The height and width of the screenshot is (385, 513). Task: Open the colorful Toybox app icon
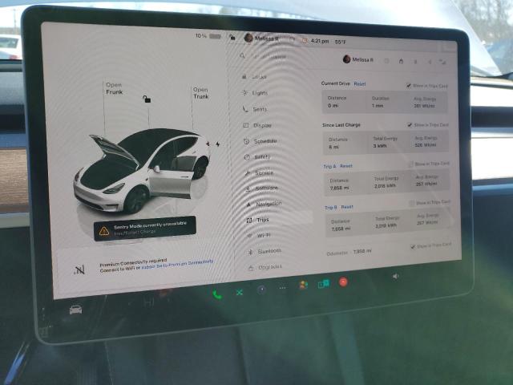303,285
